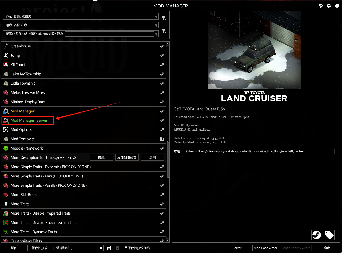Open the filter dropdown 筛选
The height and width of the screenshot is (253, 342).
81,16
